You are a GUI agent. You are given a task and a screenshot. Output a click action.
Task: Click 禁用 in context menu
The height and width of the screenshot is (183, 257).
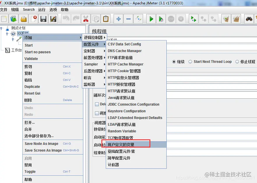(x=52, y=165)
